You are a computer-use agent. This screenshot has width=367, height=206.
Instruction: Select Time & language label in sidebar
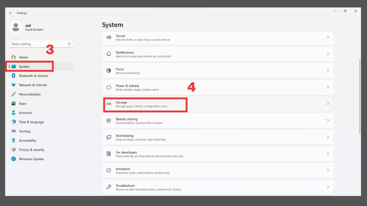click(31, 122)
